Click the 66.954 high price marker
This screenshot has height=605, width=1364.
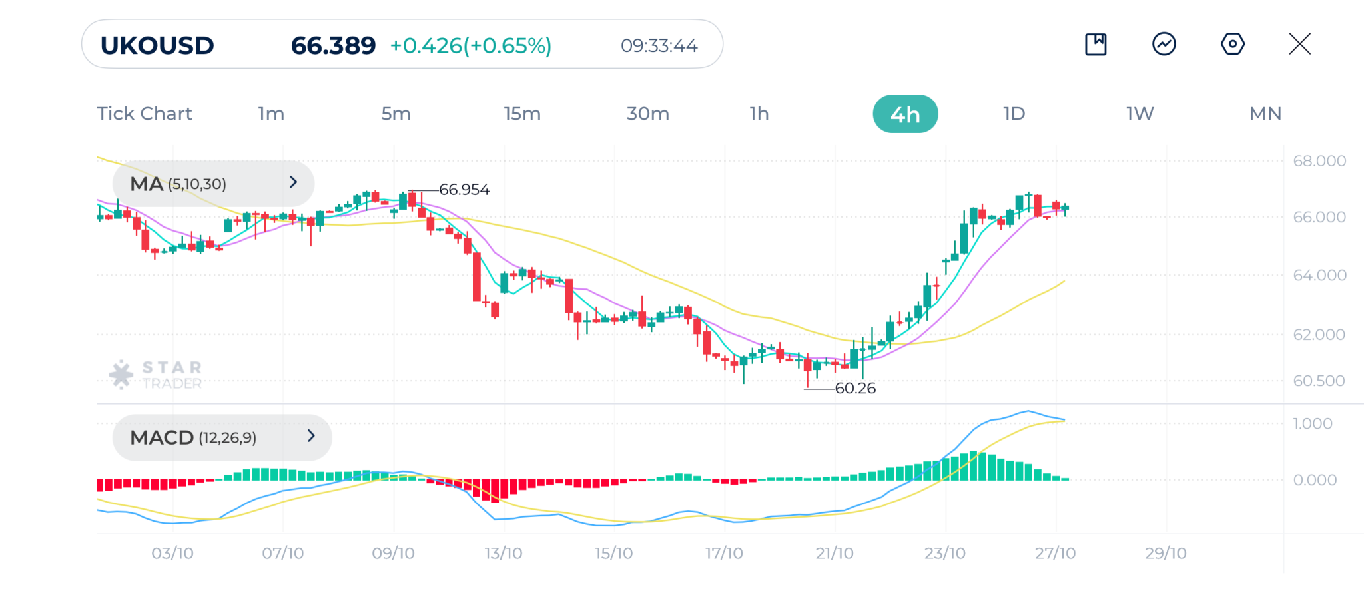(464, 190)
